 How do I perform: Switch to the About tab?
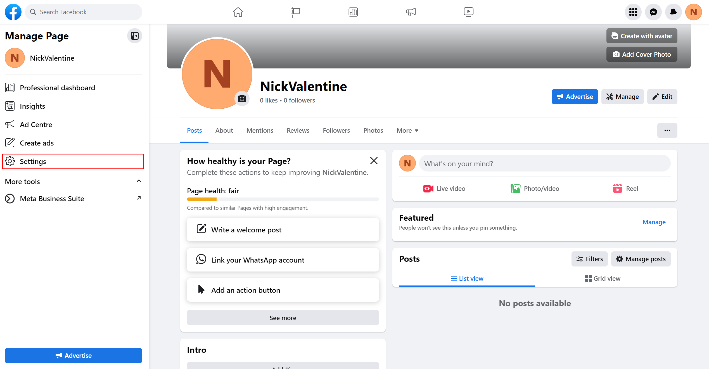point(224,130)
